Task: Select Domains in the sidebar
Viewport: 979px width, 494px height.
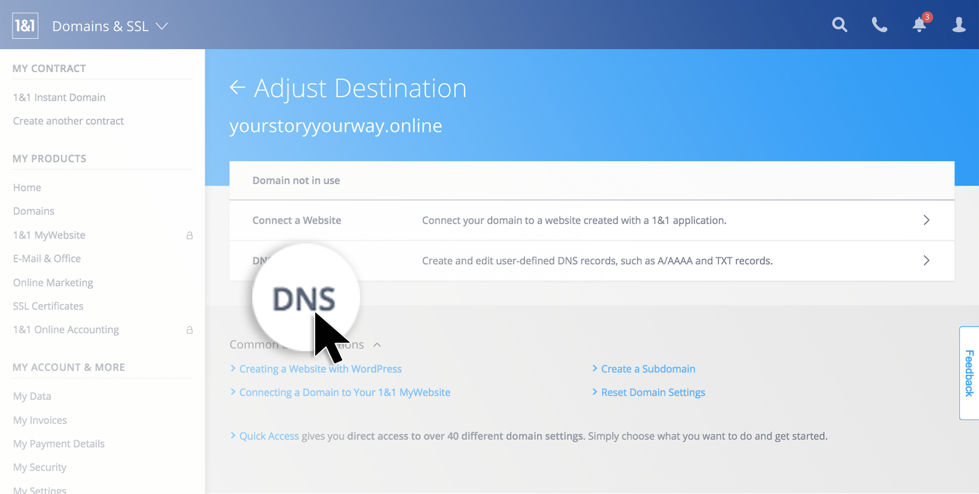Action: click(x=33, y=211)
